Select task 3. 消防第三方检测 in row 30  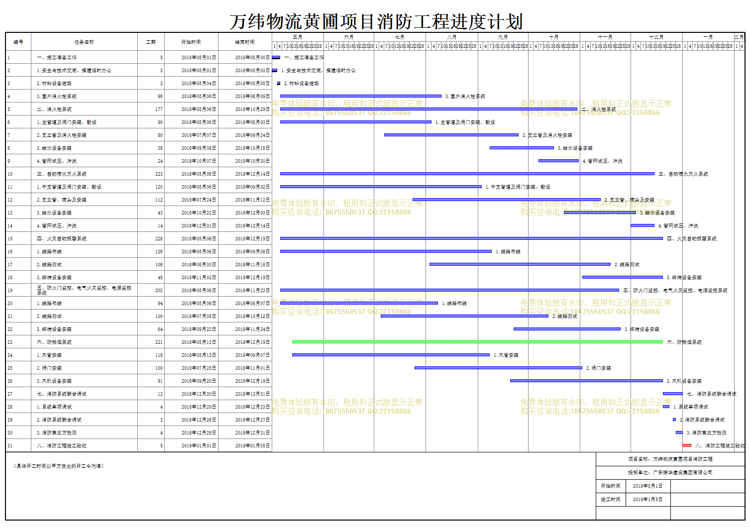tap(57, 433)
